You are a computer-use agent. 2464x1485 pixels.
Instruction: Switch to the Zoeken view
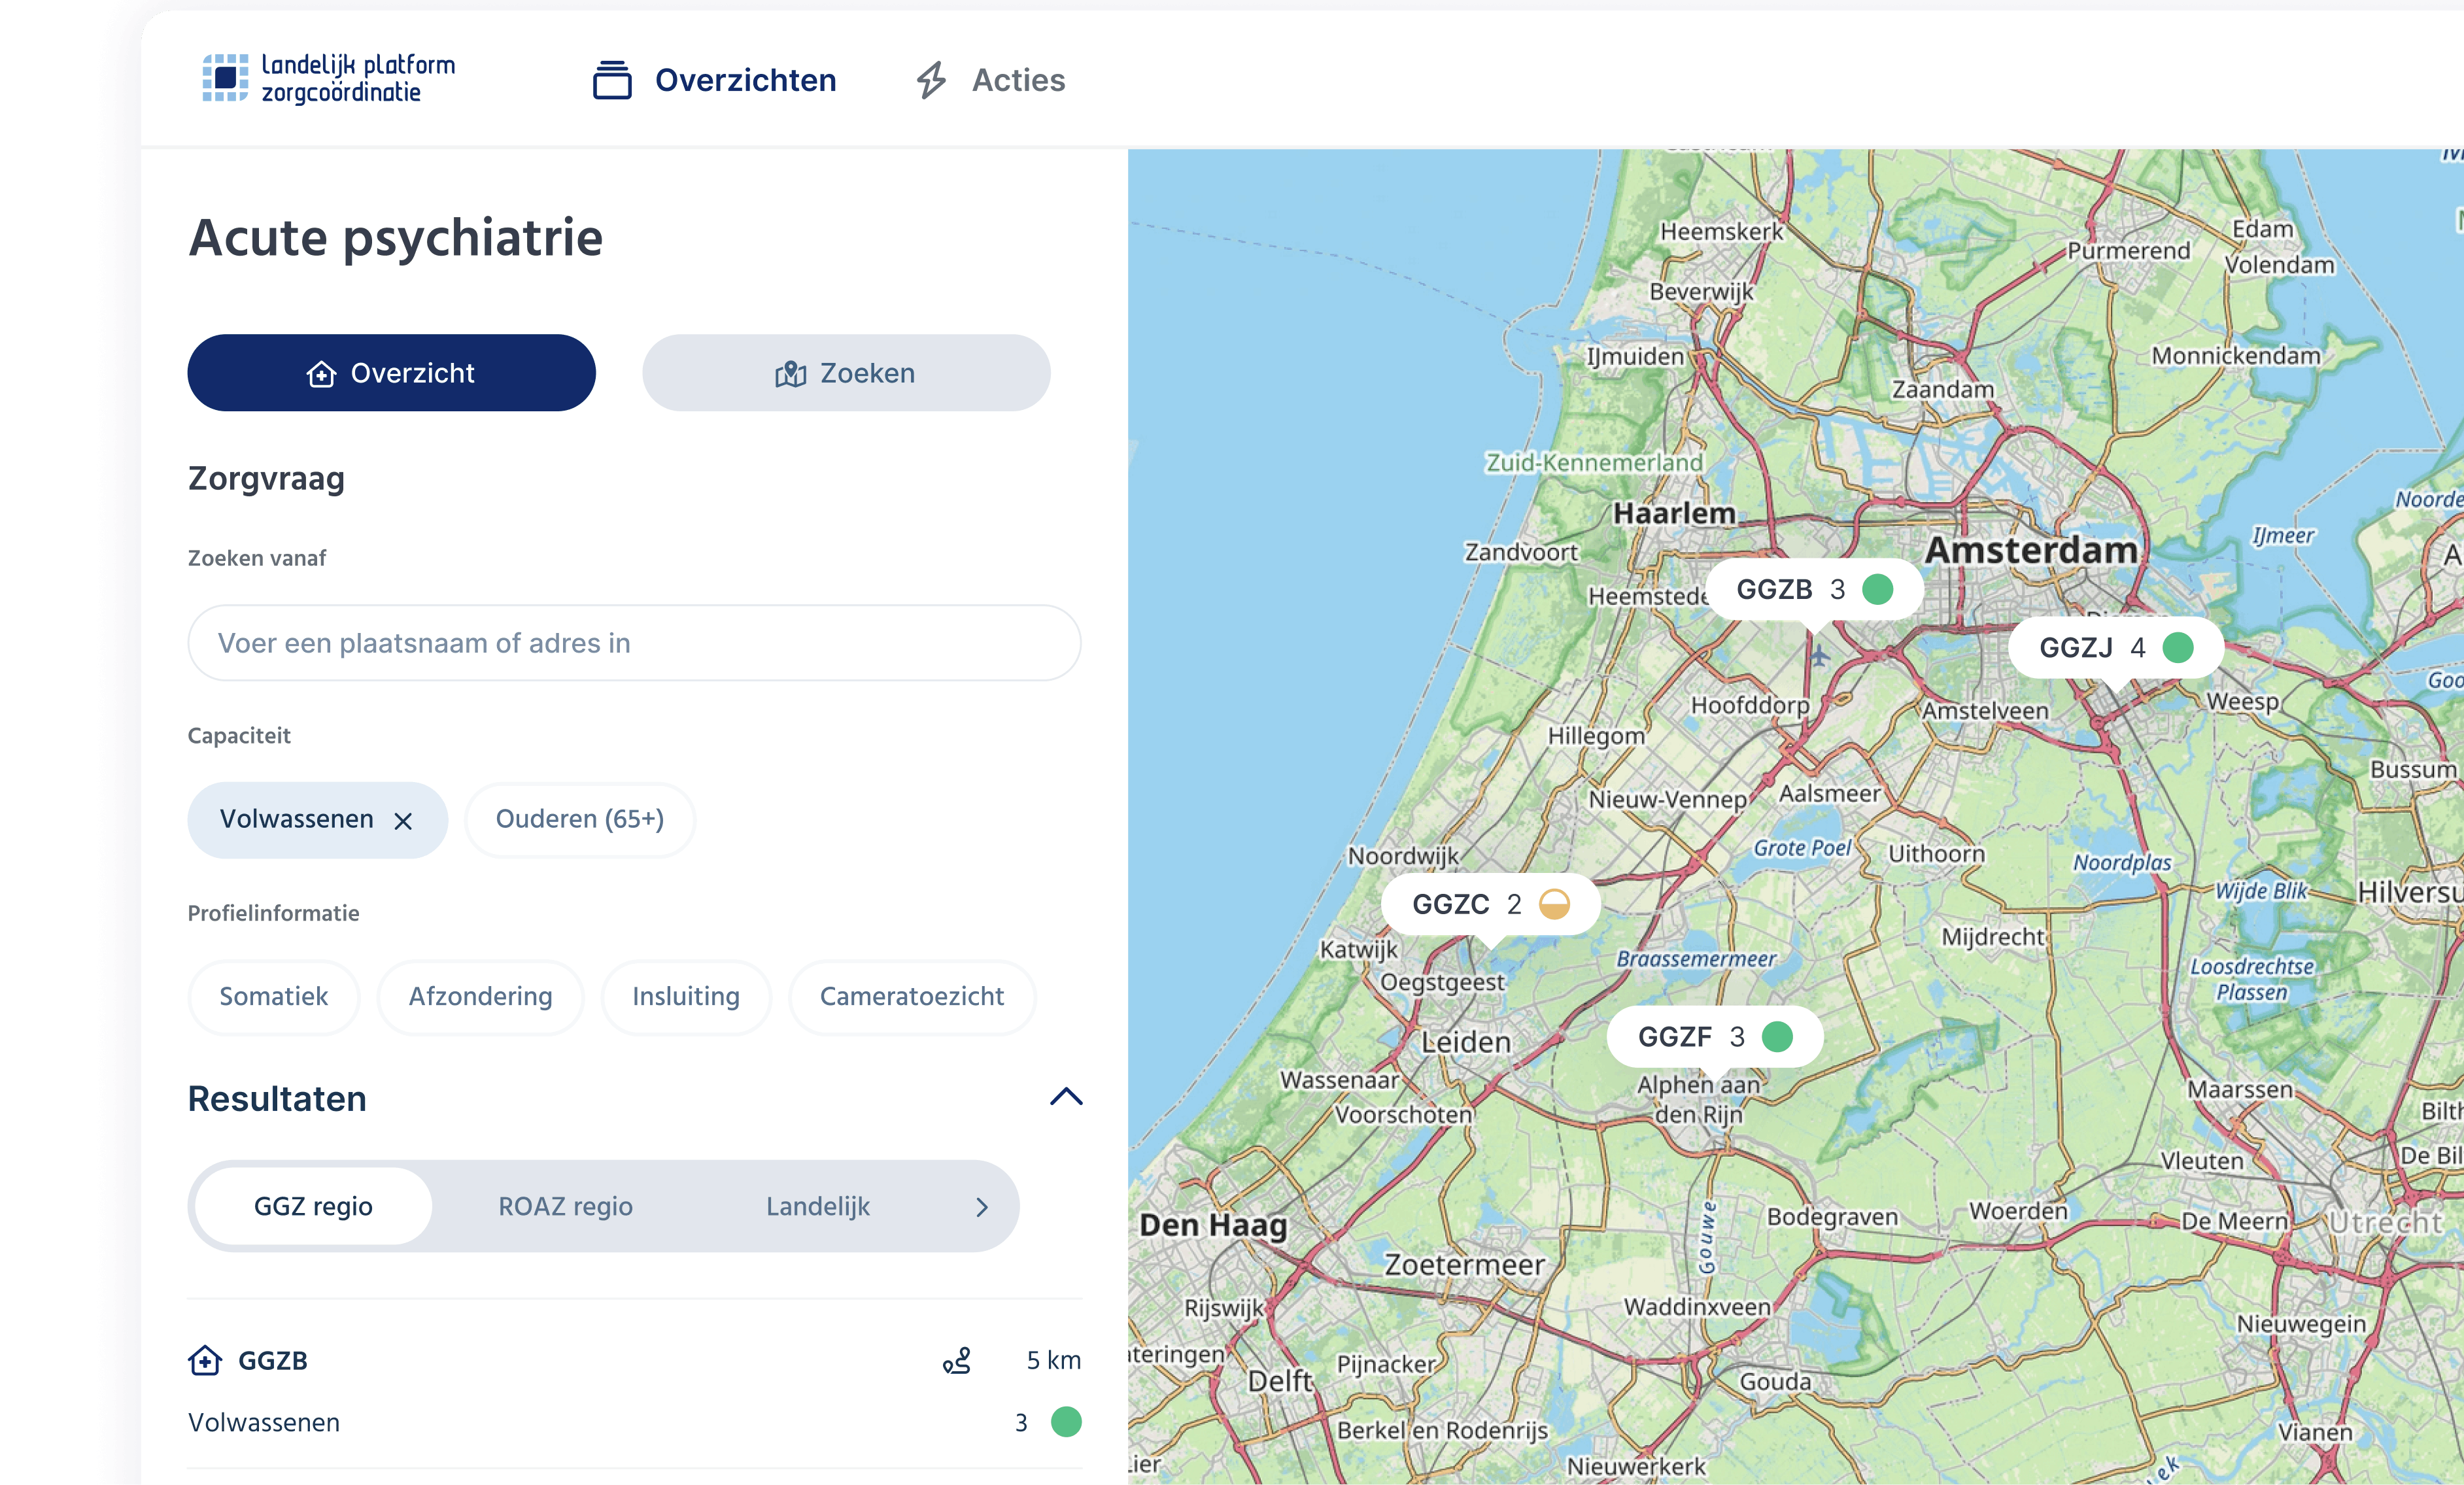tap(846, 373)
